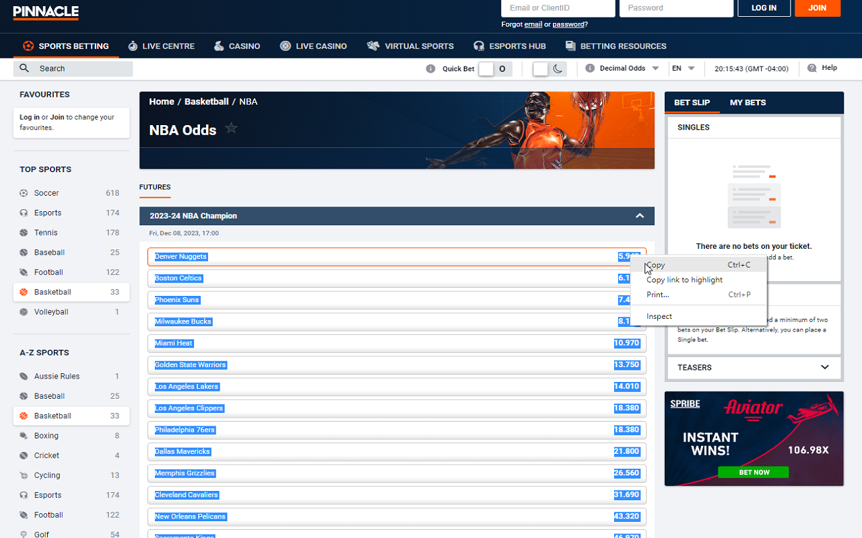Open the Casino tab
862x538 pixels.
(x=237, y=46)
